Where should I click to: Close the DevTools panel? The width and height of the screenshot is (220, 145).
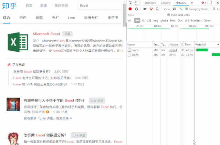click(x=218, y=3)
